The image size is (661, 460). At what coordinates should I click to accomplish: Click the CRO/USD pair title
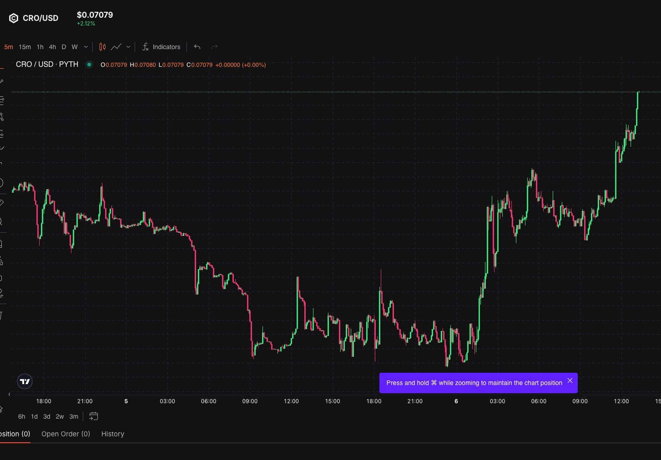point(40,18)
